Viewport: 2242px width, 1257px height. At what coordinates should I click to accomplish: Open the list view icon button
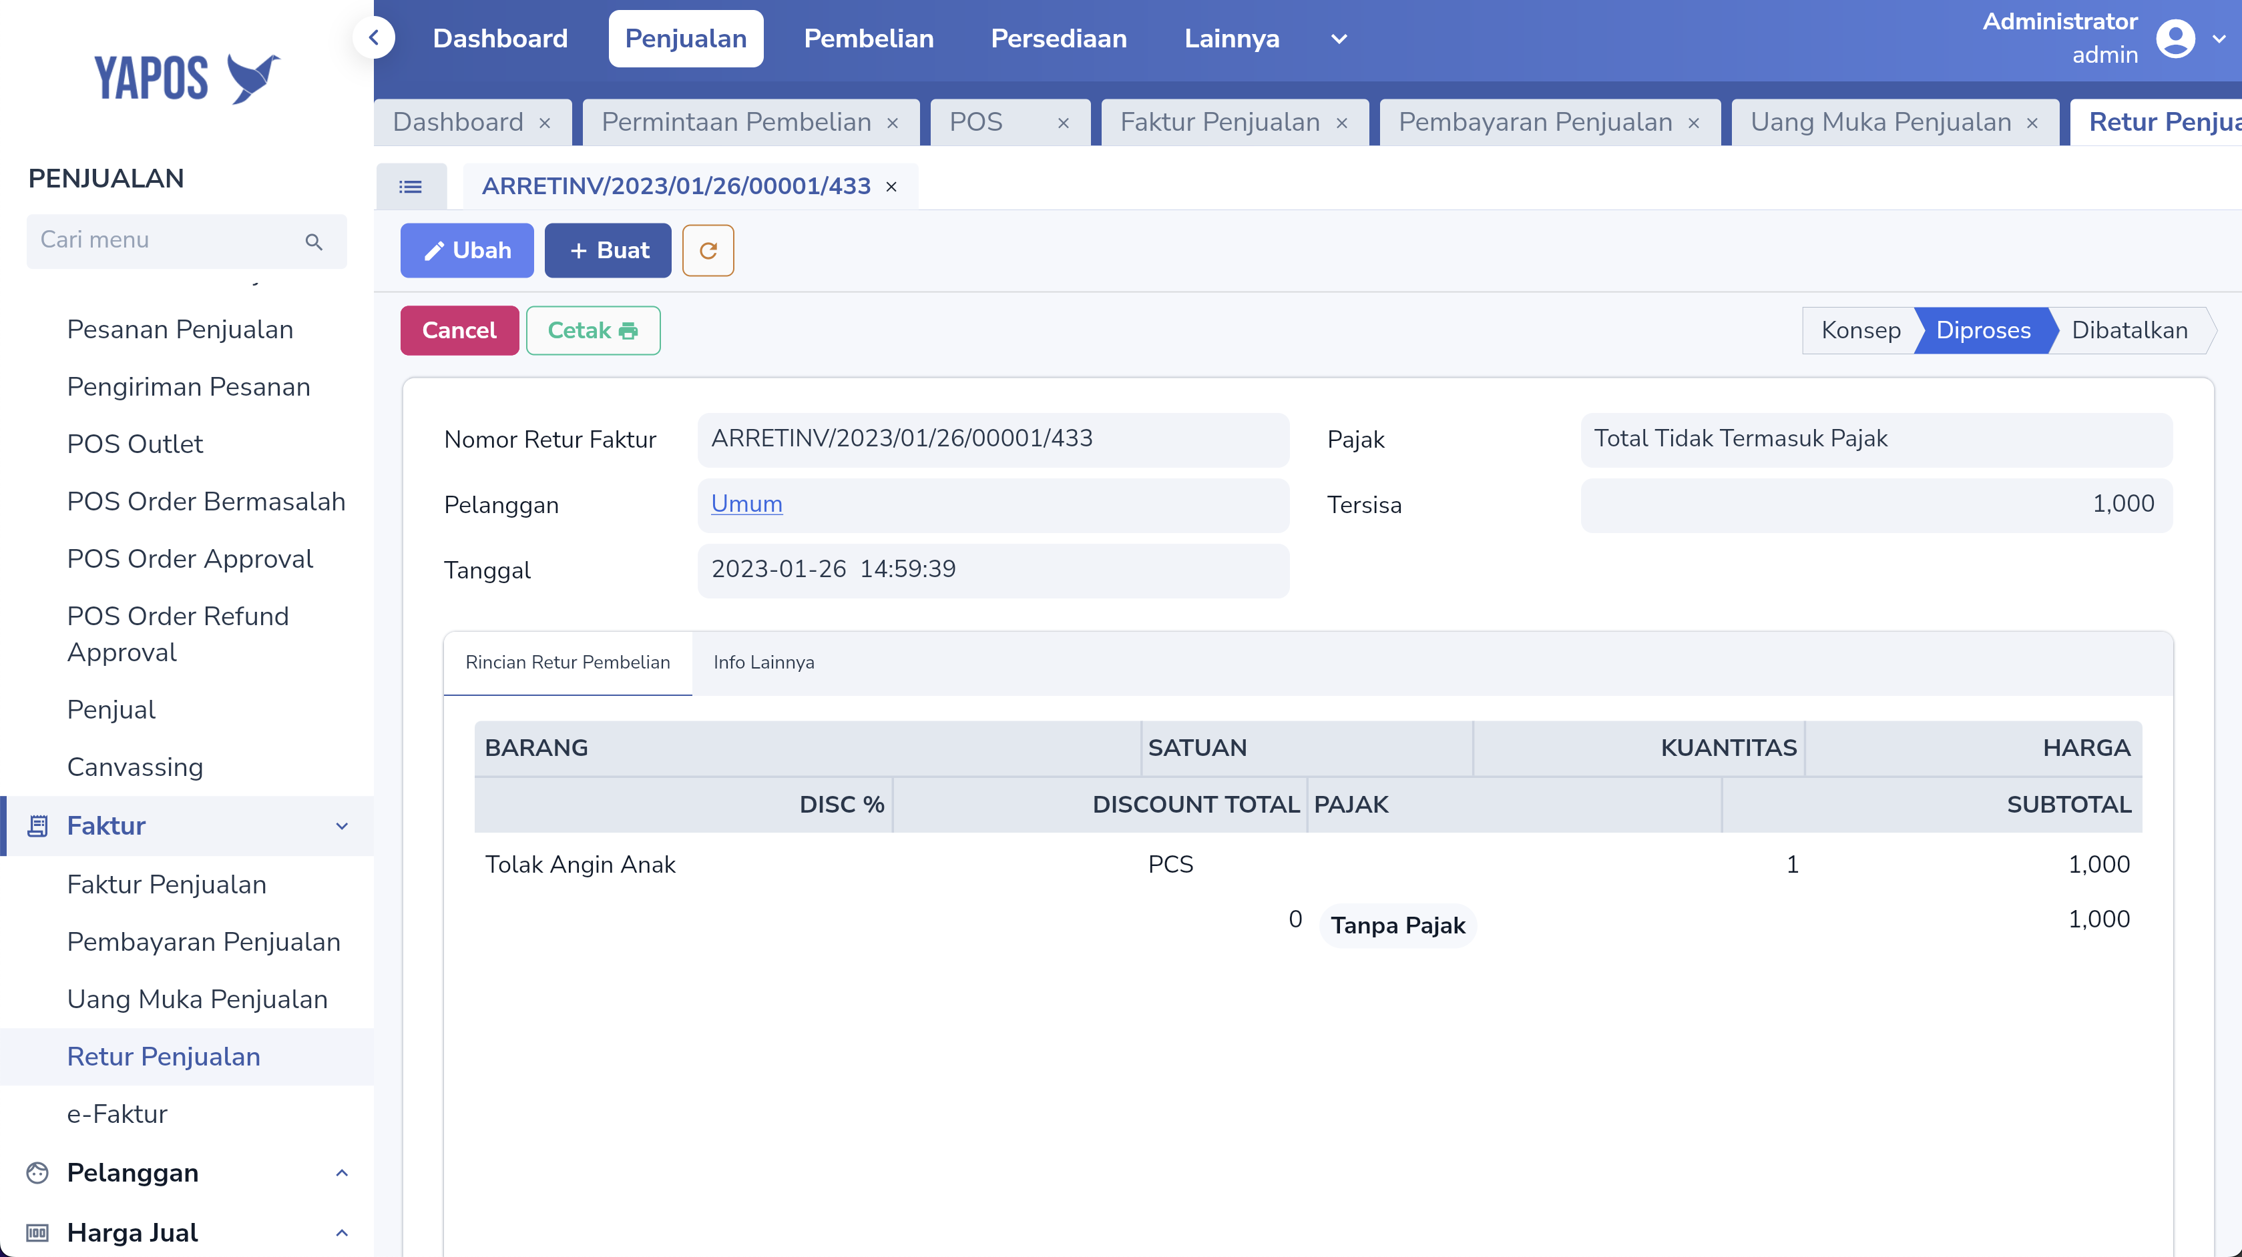411,186
